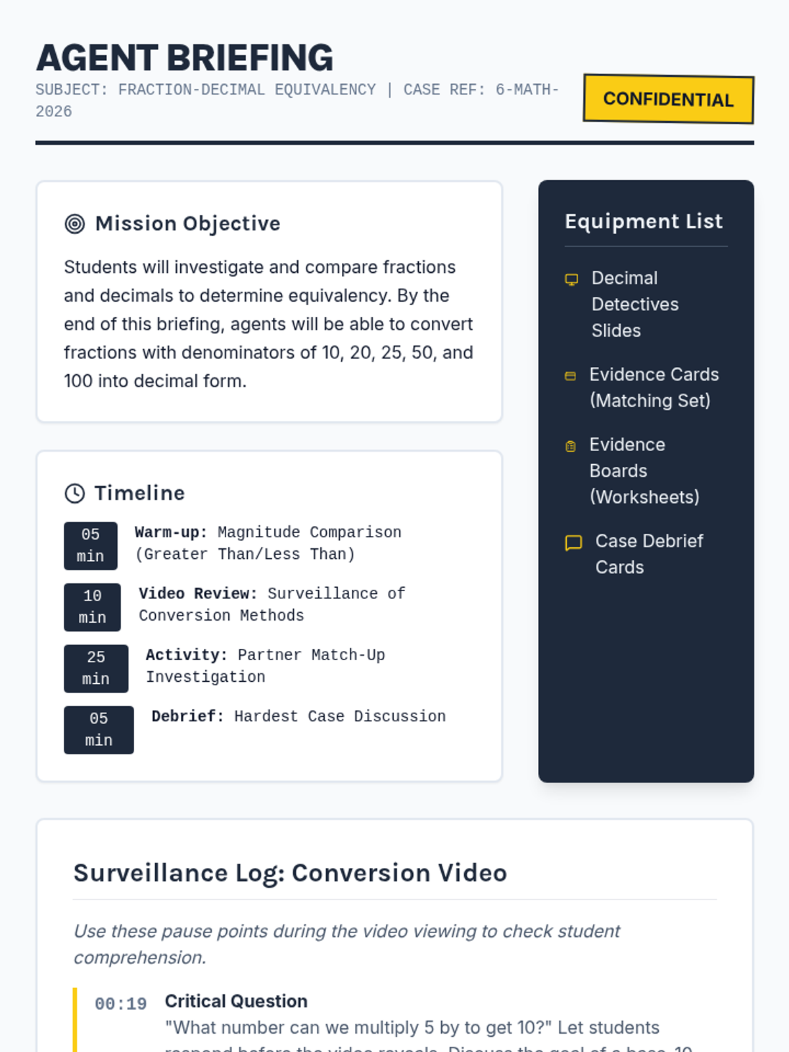789x1052 pixels.
Task: Select the Decimal Detectives Slides item
Action: coord(634,304)
